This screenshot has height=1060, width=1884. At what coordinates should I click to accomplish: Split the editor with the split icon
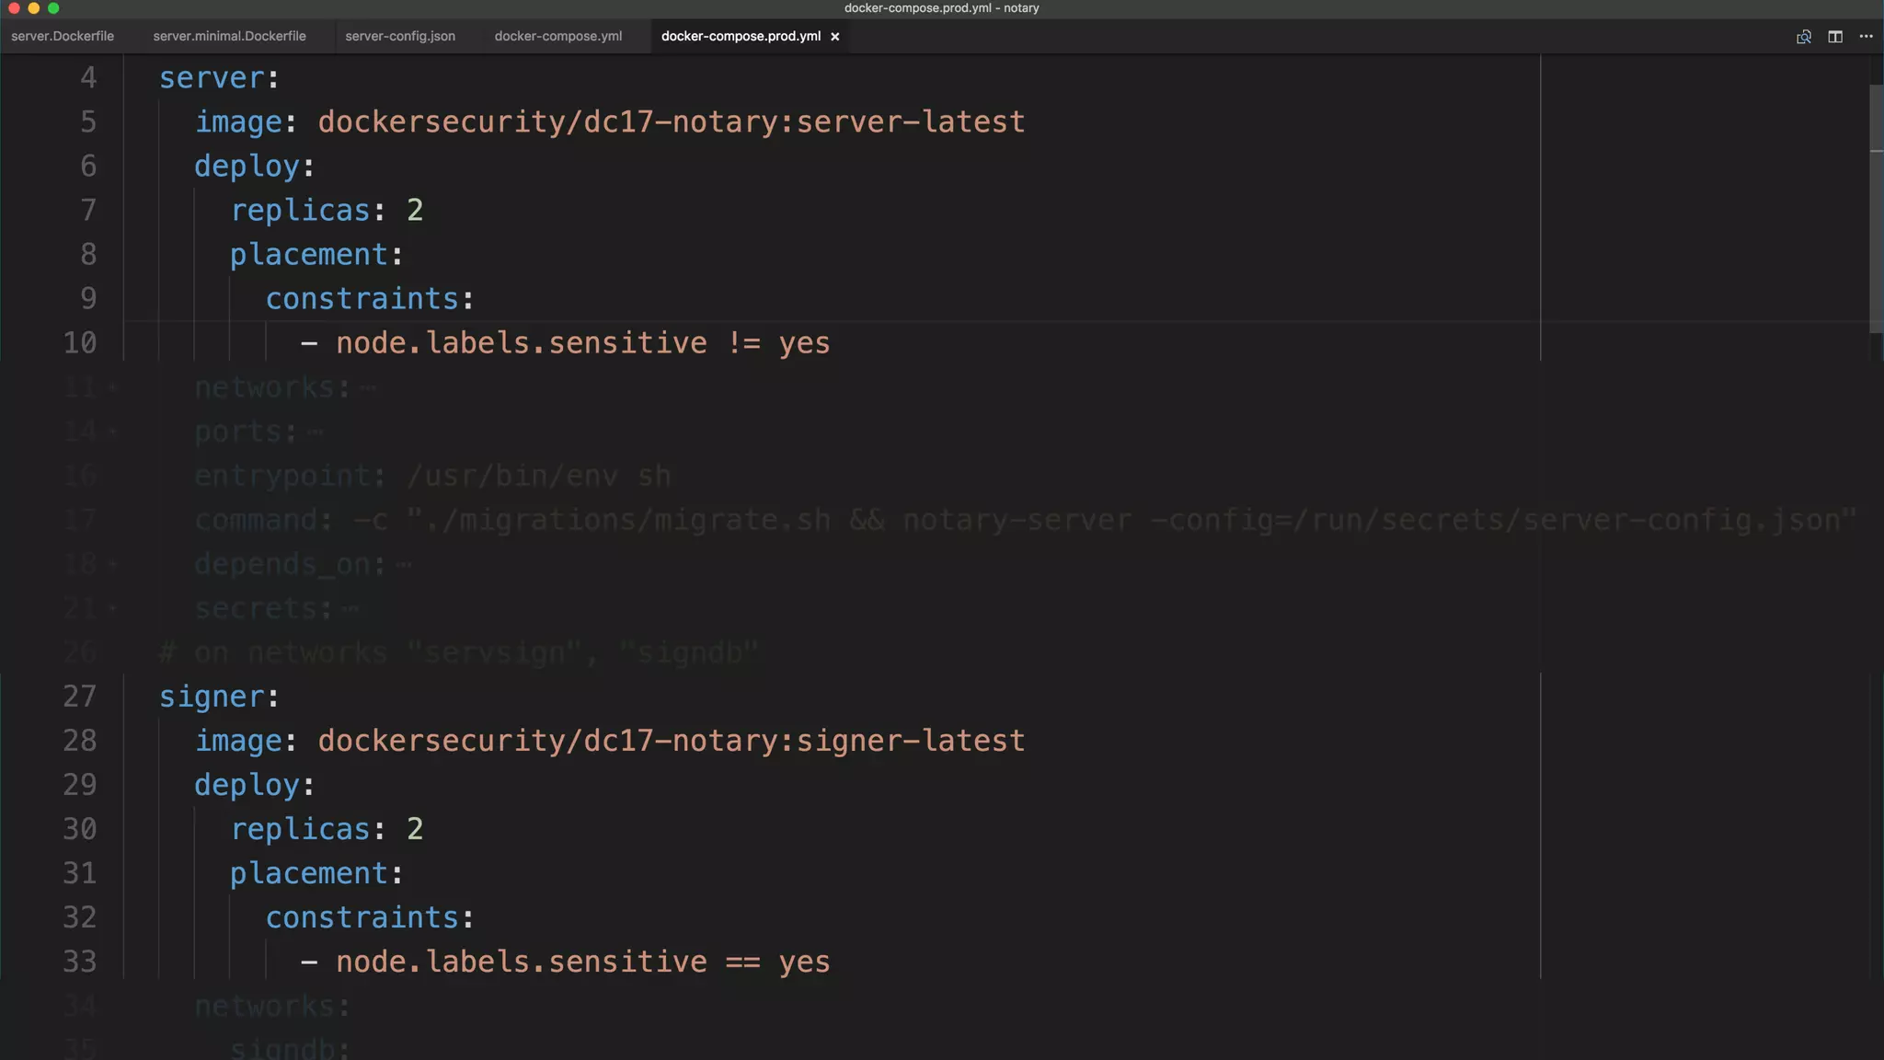[1834, 37]
